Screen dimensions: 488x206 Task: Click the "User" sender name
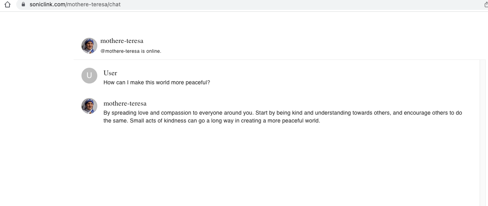[x=110, y=73]
